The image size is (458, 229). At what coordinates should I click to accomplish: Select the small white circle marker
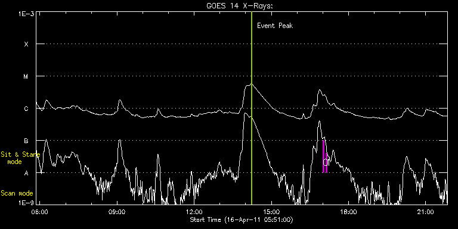[x=326, y=162]
